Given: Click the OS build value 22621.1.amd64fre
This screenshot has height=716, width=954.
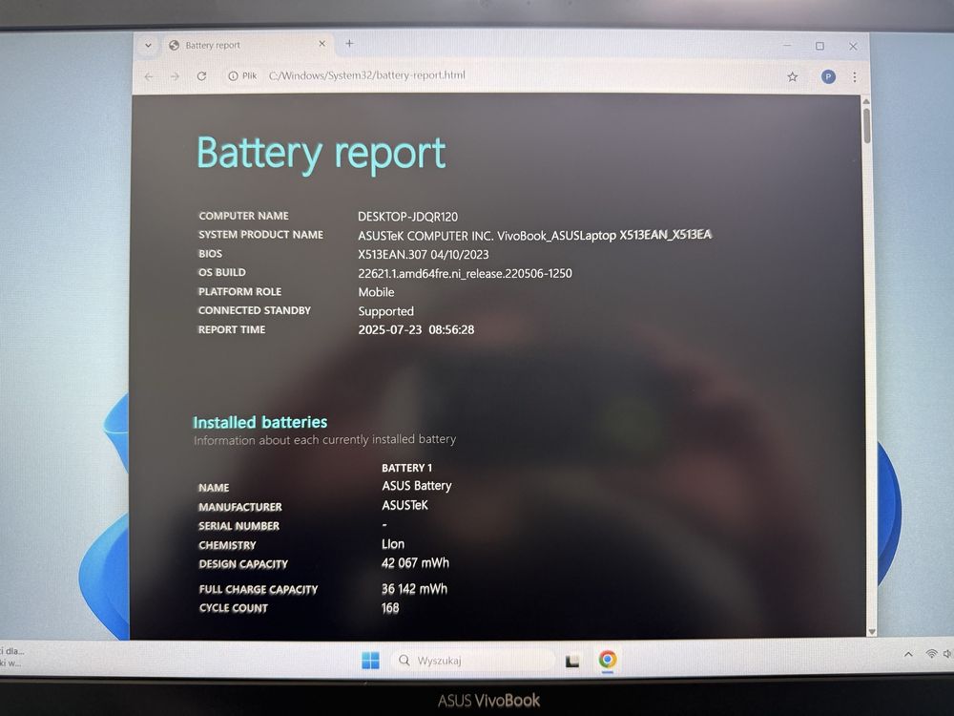Looking at the screenshot, I should (465, 273).
